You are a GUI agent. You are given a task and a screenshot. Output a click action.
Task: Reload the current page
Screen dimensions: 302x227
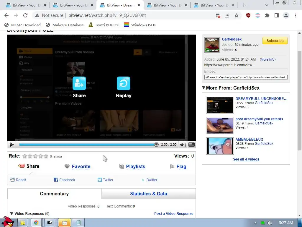coord(25,15)
